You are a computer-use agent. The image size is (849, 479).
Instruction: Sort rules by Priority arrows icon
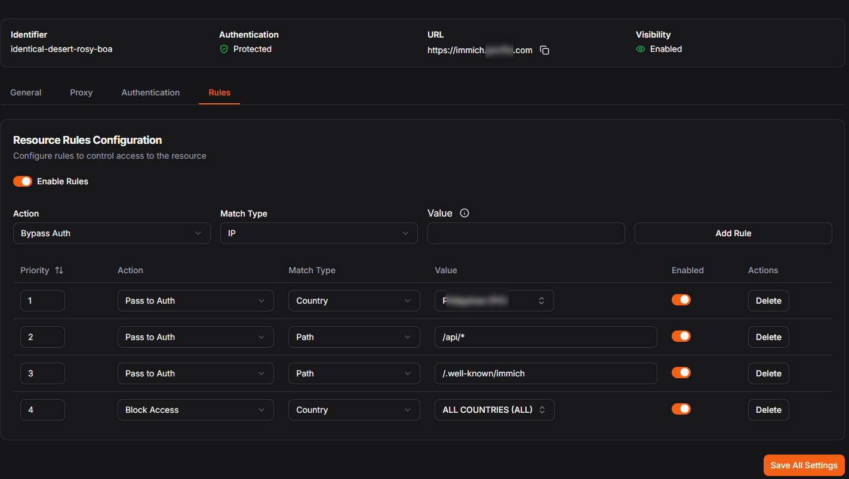click(x=59, y=270)
